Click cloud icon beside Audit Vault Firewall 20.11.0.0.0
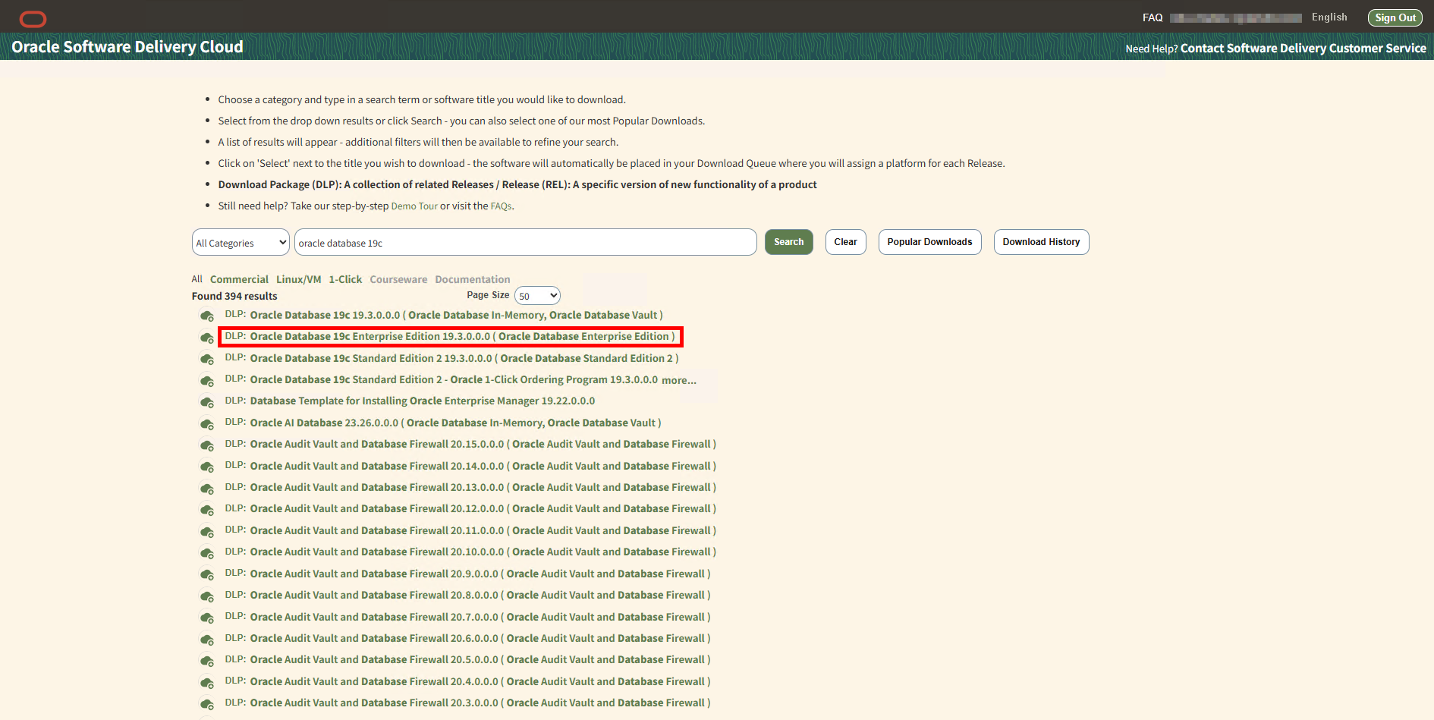Image resolution: width=1434 pixels, height=720 pixels. (206, 531)
